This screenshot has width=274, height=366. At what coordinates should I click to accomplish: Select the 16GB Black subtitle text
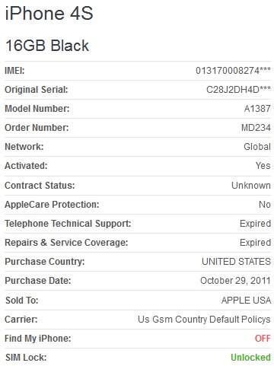click(47, 46)
